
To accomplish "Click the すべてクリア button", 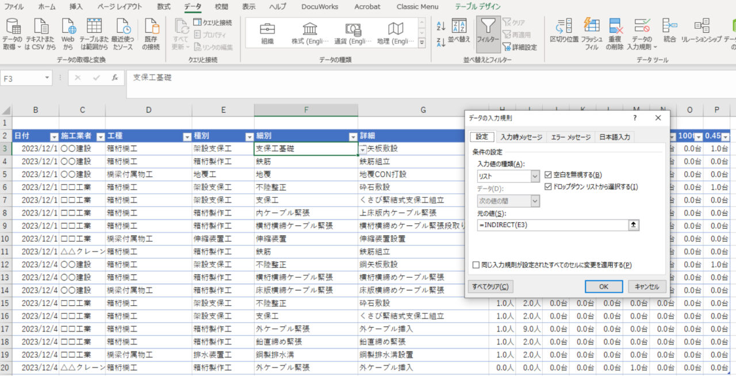I will click(490, 286).
